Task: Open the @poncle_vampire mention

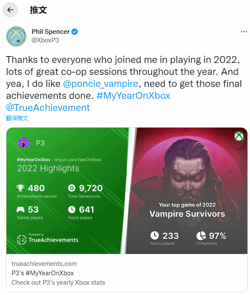Action: tap(101, 83)
